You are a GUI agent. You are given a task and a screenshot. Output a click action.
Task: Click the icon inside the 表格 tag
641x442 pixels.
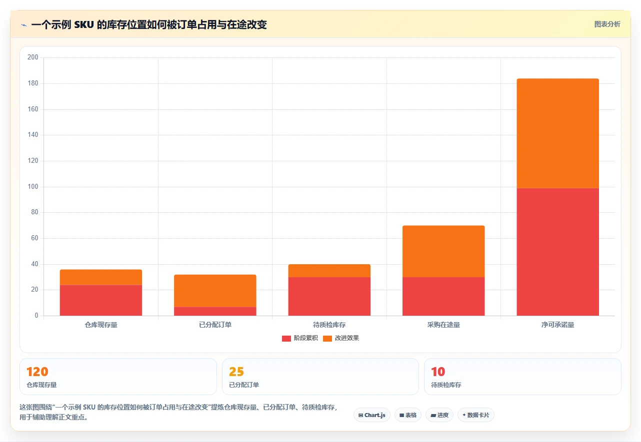pyautogui.click(x=401, y=415)
